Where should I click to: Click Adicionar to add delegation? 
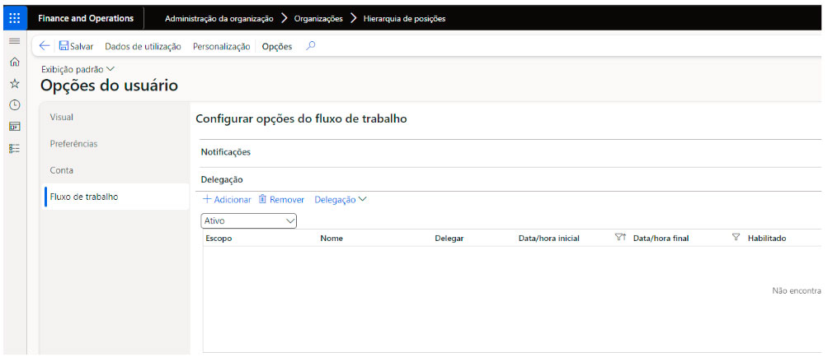tap(227, 200)
